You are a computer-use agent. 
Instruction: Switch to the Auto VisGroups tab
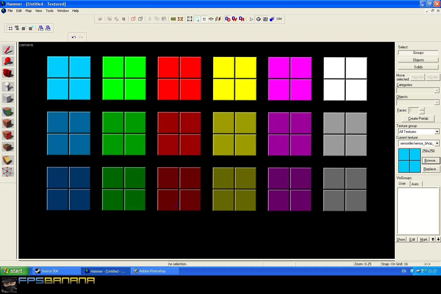(415, 184)
